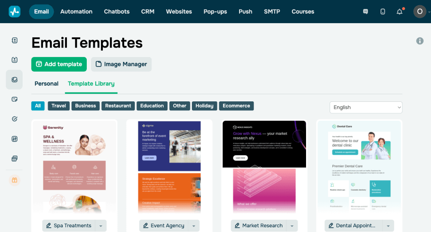Open the Push section
Screen dimensions: 431x232
coord(246,11)
